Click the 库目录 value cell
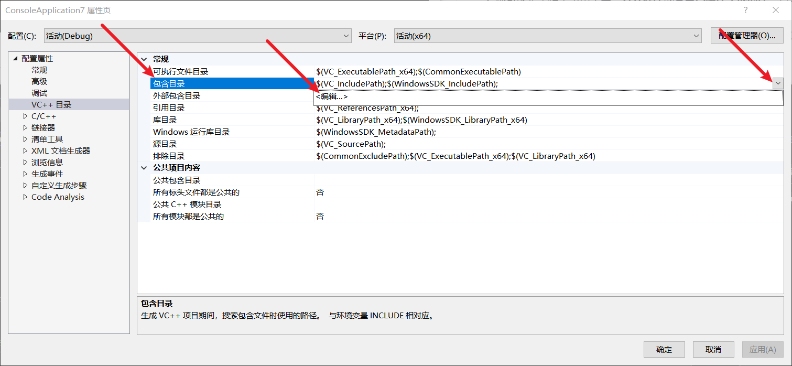This screenshot has width=792, height=366. (x=549, y=120)
